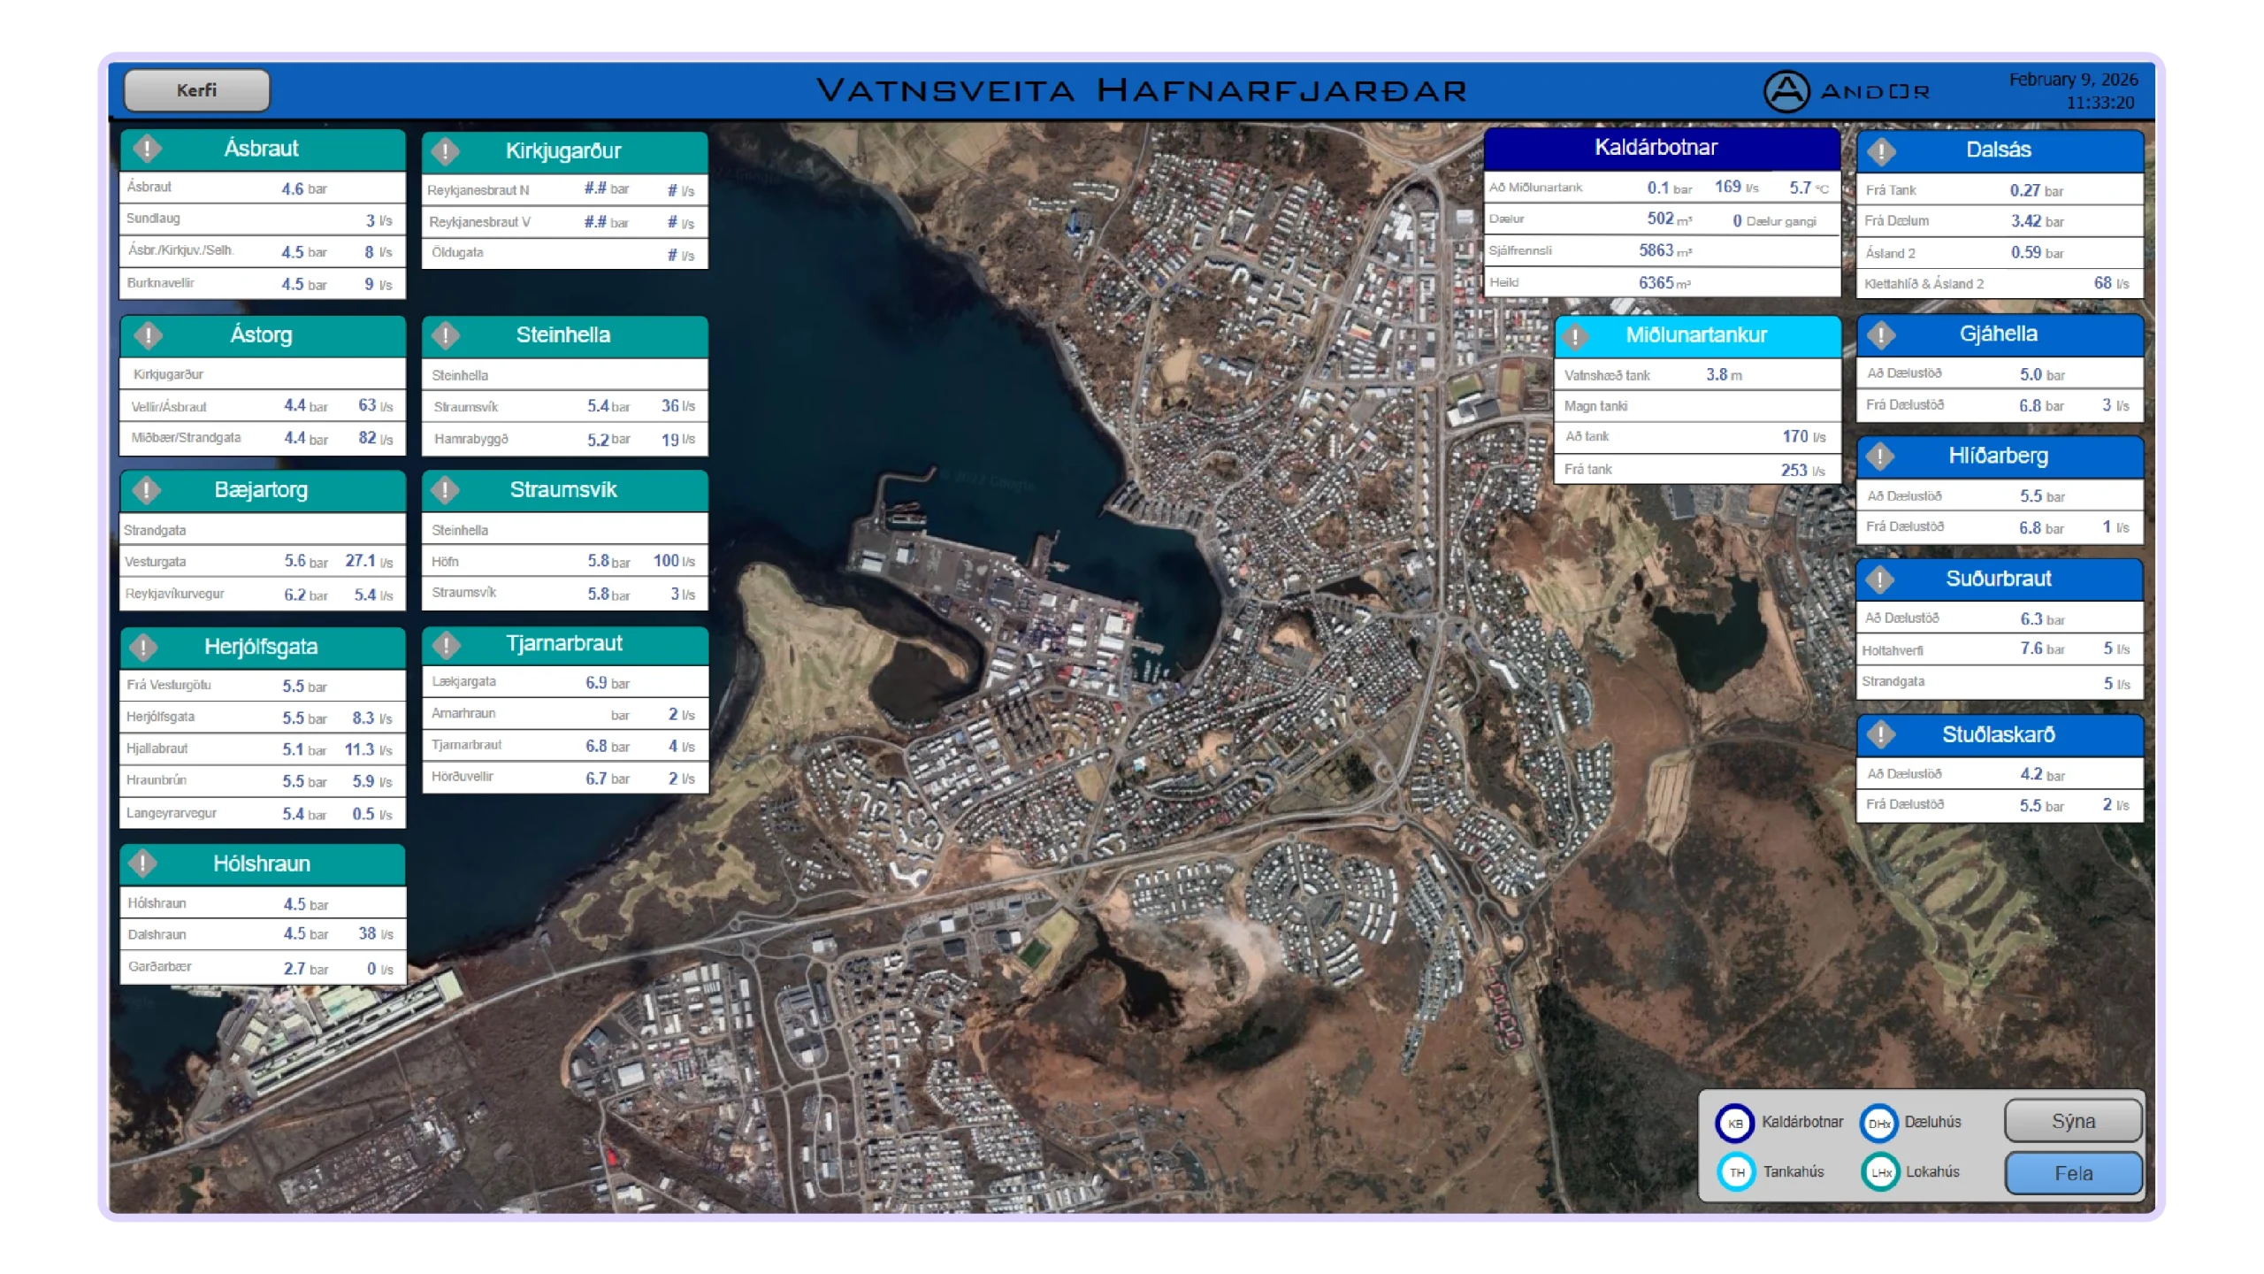This screenshot has height=1274, width=2264.
Task: Select the Langeyrarvegur row
Action: 263,813
